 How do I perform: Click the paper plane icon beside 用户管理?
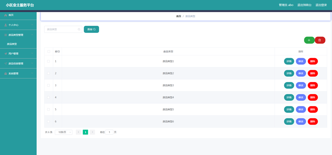point(6,54)
